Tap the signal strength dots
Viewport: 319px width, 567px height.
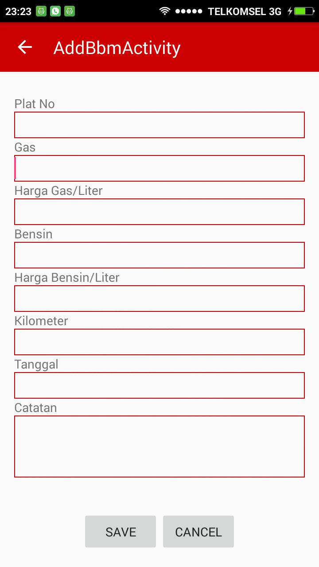(189, 11)
